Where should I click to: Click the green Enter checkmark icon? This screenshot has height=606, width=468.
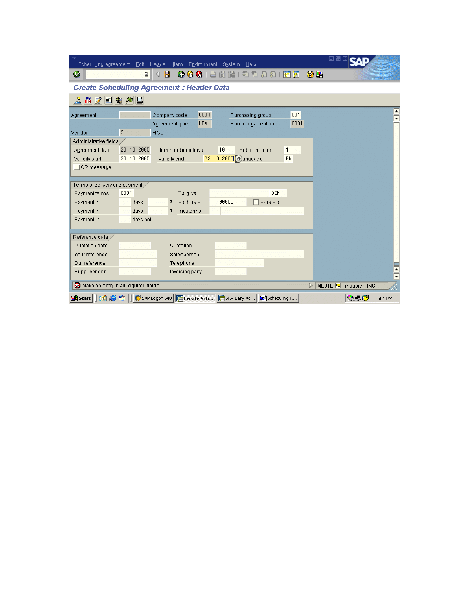click(x=76, y=74)
